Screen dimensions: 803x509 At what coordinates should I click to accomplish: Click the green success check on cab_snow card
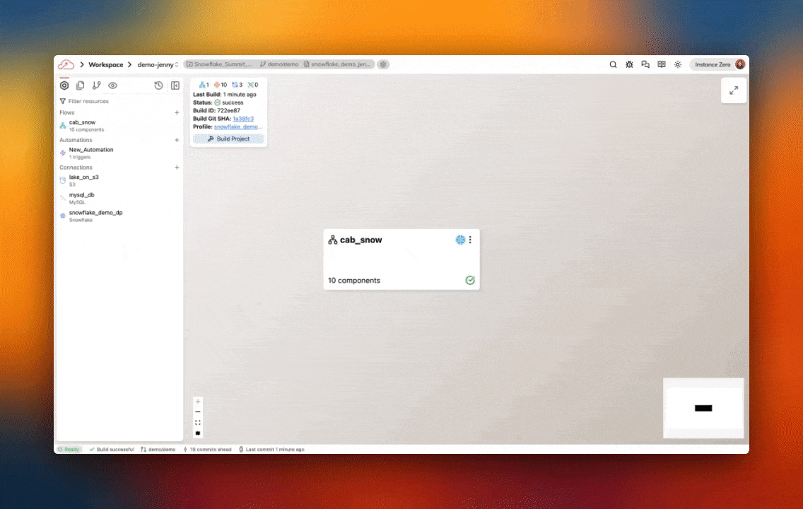tap(470, 280)
